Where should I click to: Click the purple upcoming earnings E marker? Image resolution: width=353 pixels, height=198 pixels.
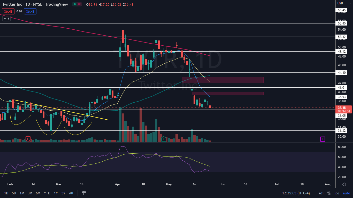[323, 139]
